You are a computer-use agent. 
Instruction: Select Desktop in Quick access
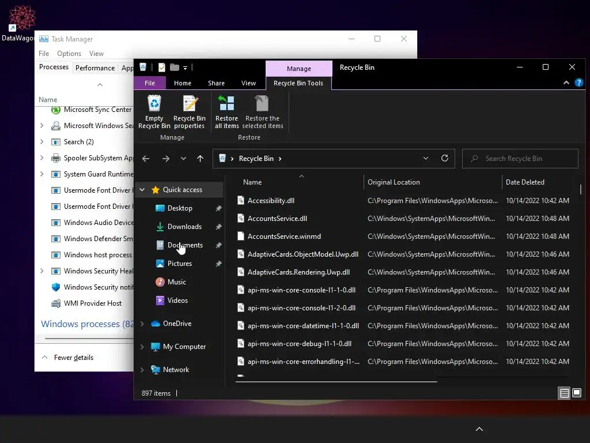(180, 208)
